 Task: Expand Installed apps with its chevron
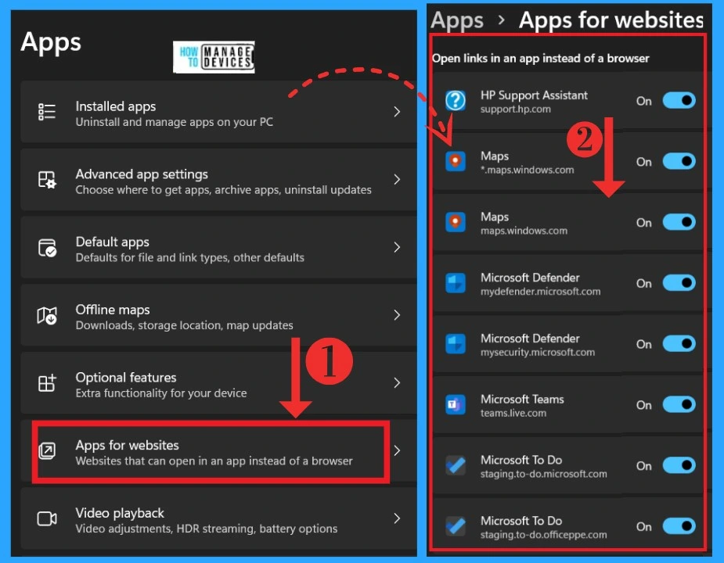coord(397,112)
